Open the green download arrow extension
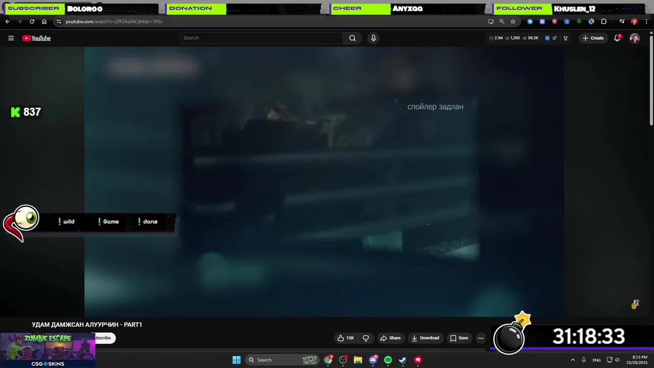 click(579, 21)
